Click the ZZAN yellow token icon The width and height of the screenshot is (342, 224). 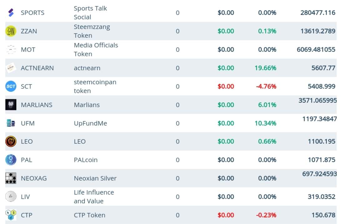11,31
